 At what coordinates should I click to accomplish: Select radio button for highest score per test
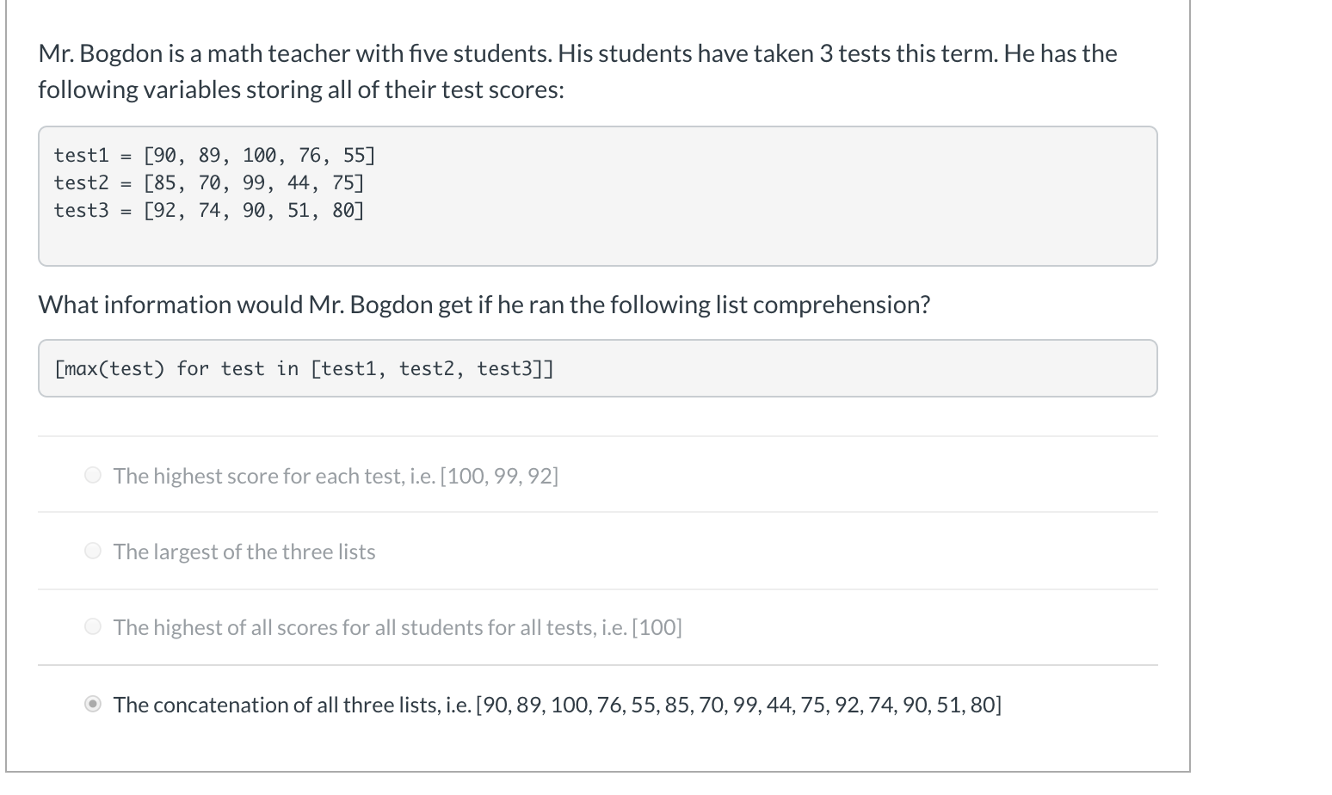coord(93,476)
